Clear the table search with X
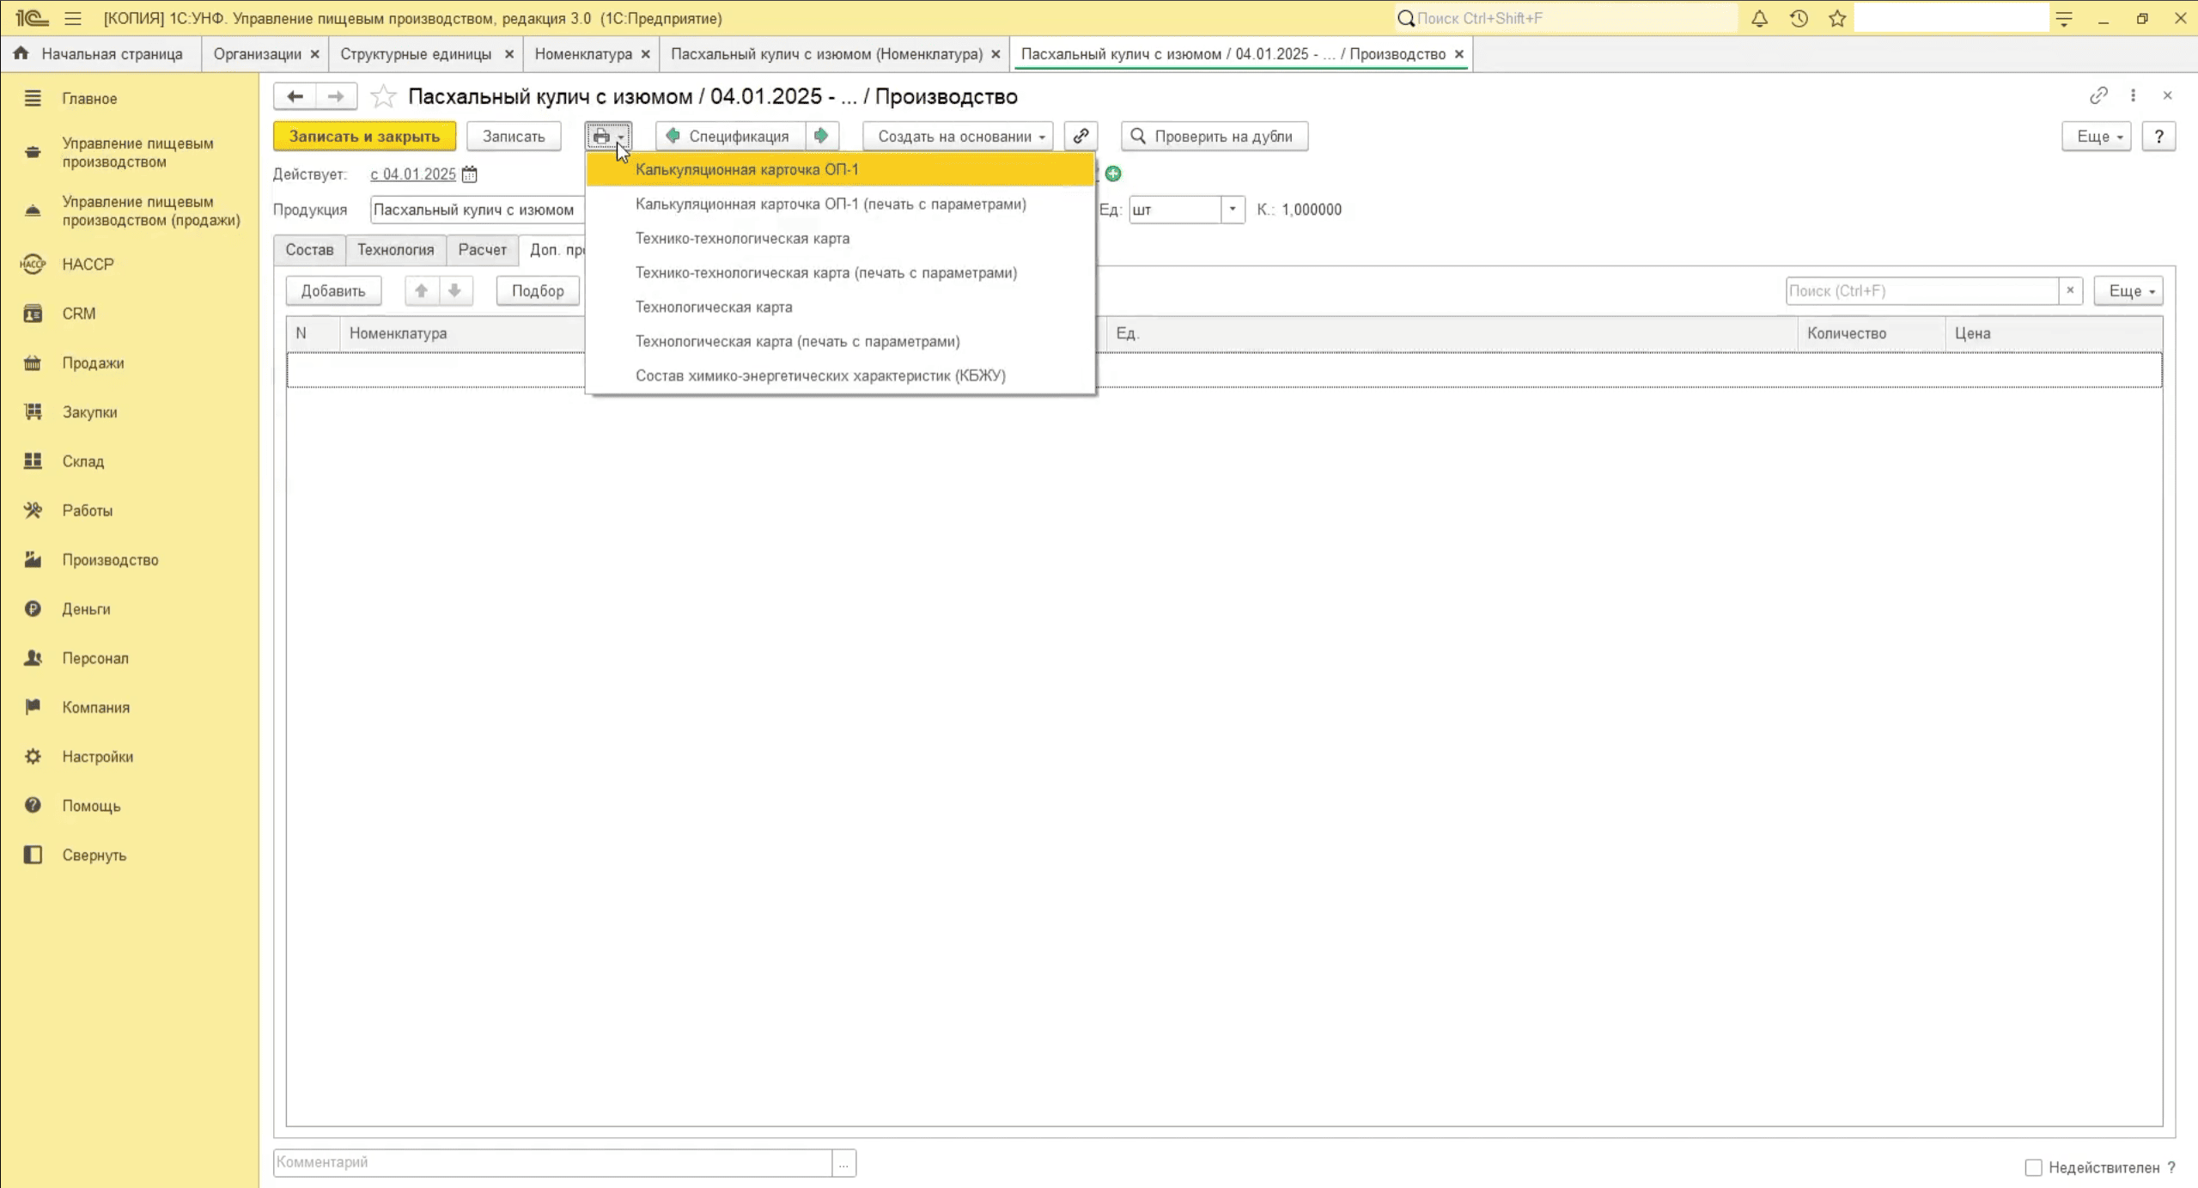 tap(2070, 291)
